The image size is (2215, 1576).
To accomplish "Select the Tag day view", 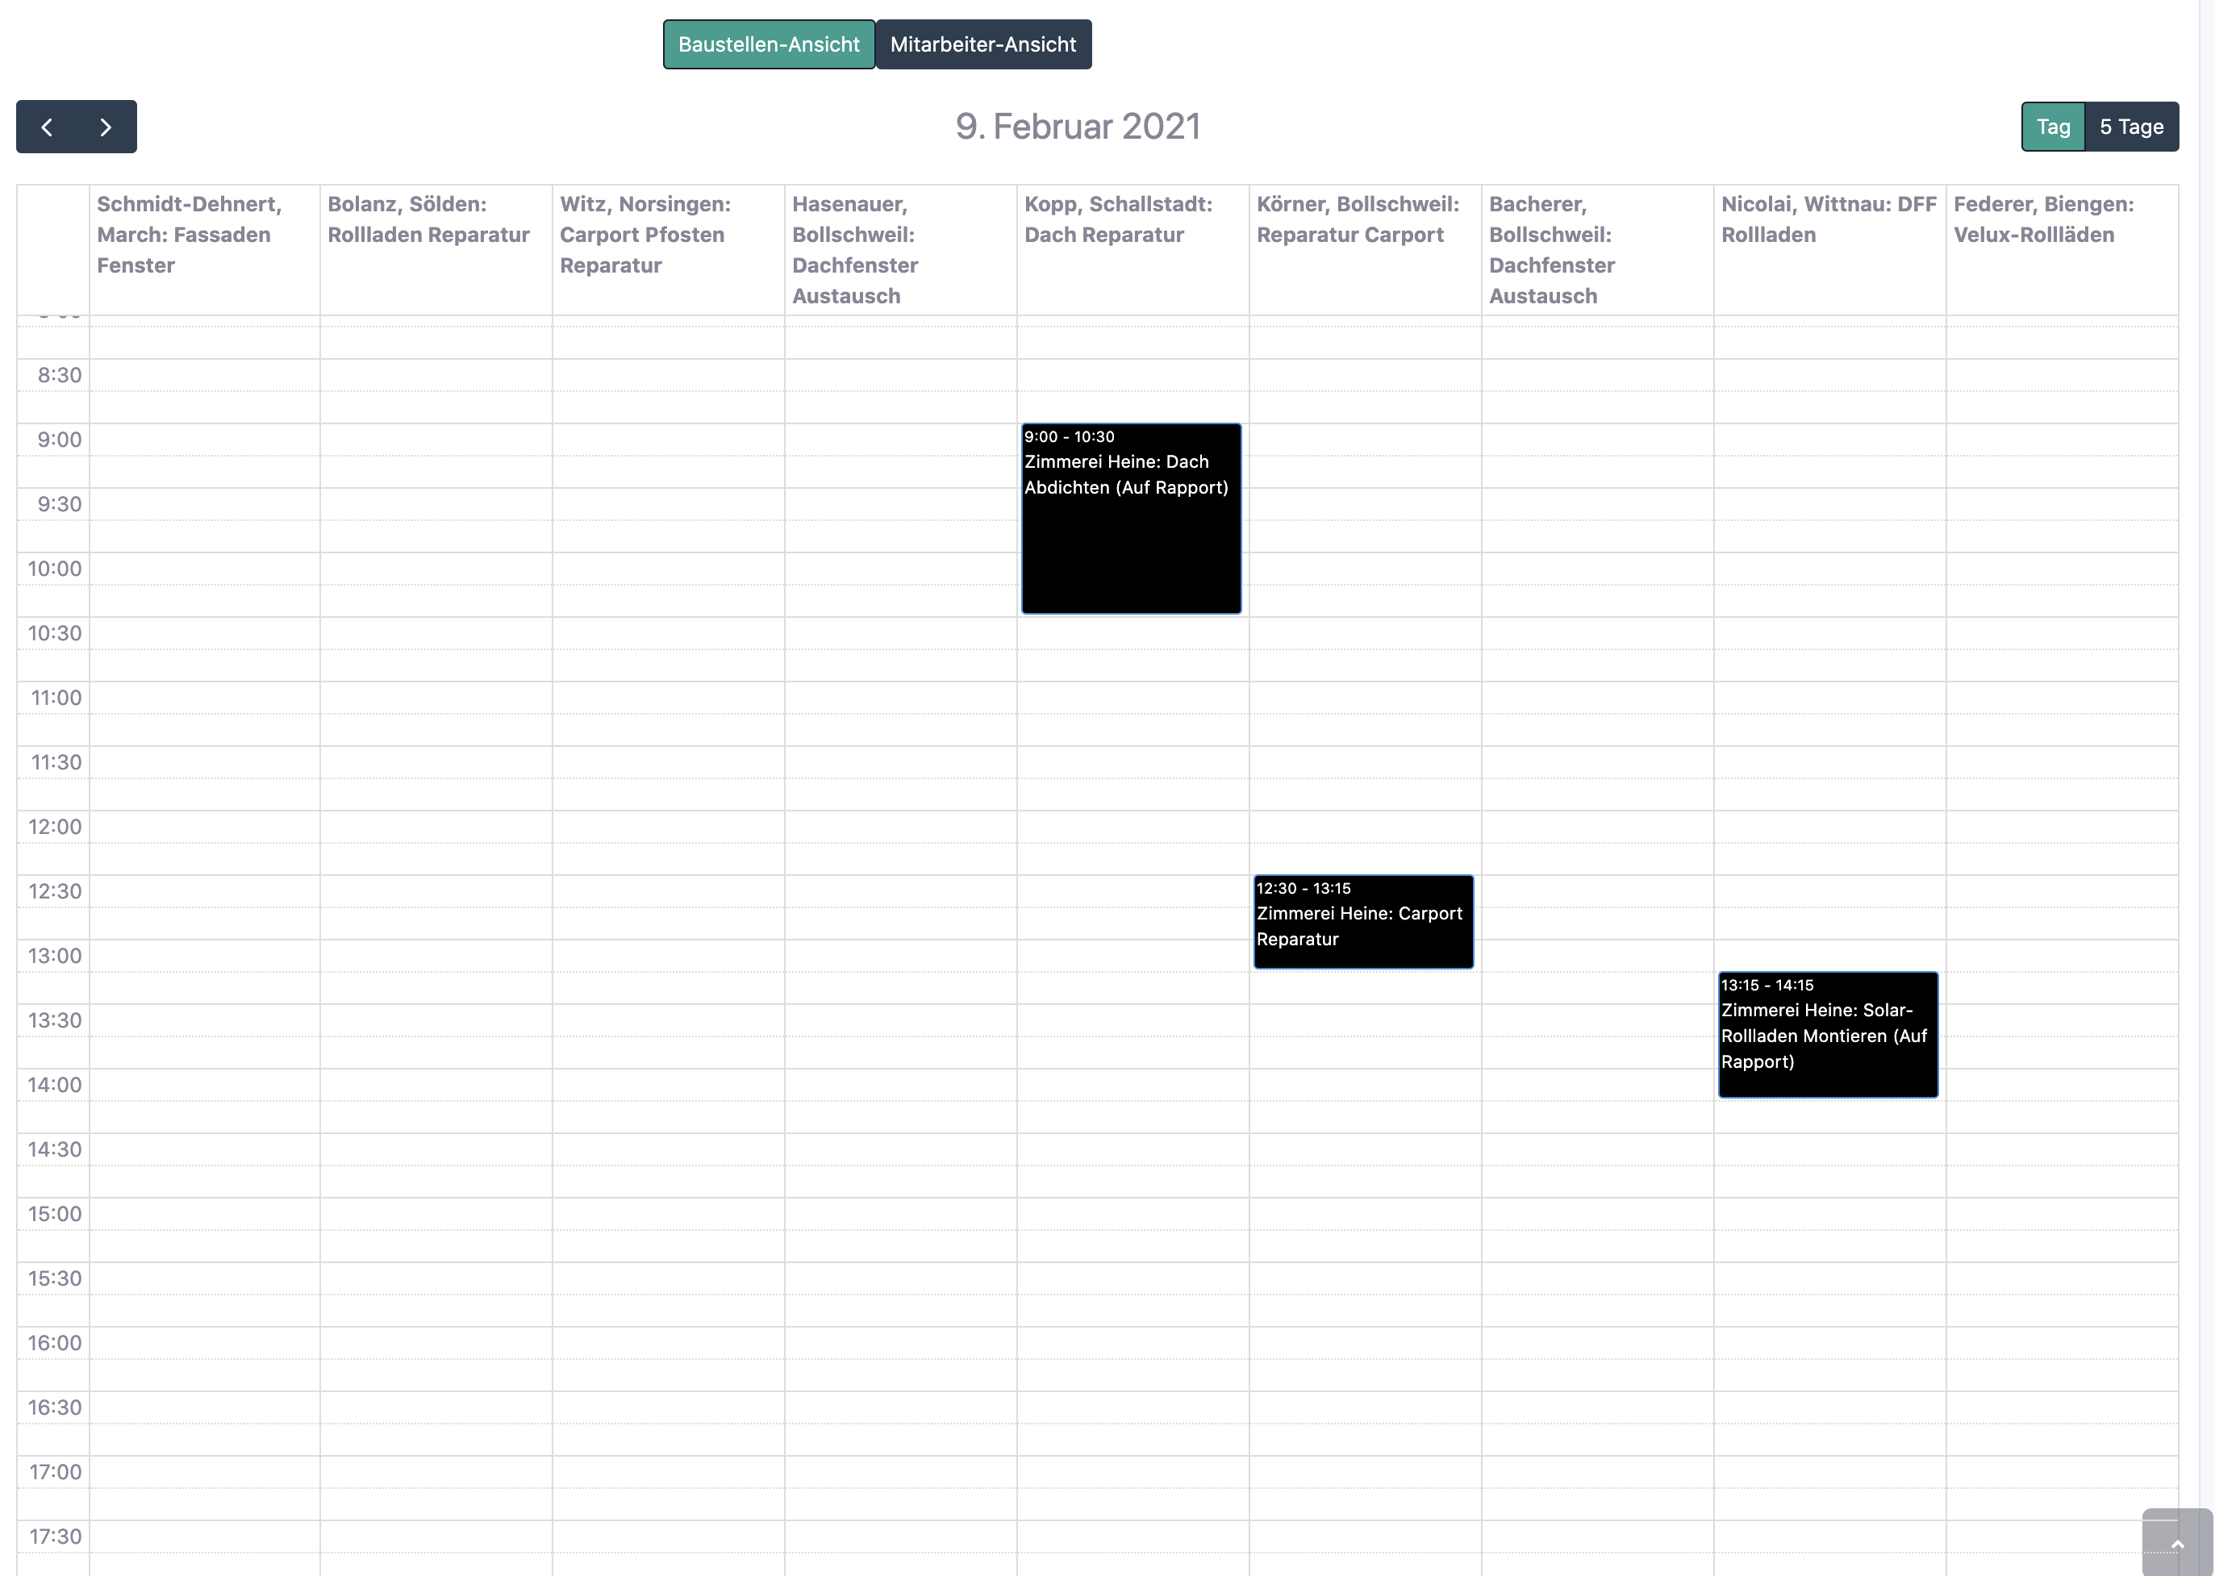I will (x=2052, y=127).
